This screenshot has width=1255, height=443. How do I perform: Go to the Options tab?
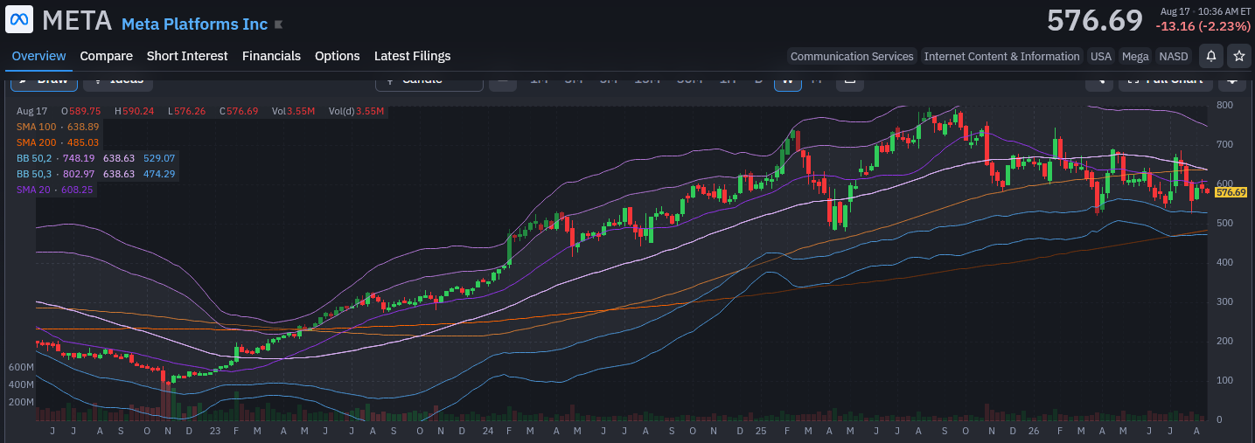point(338,56)
